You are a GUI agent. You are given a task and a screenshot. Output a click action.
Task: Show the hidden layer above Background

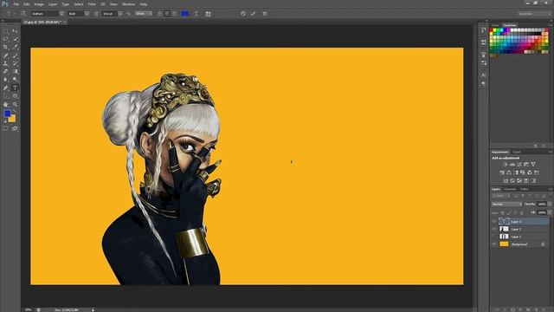coord(494,237)
